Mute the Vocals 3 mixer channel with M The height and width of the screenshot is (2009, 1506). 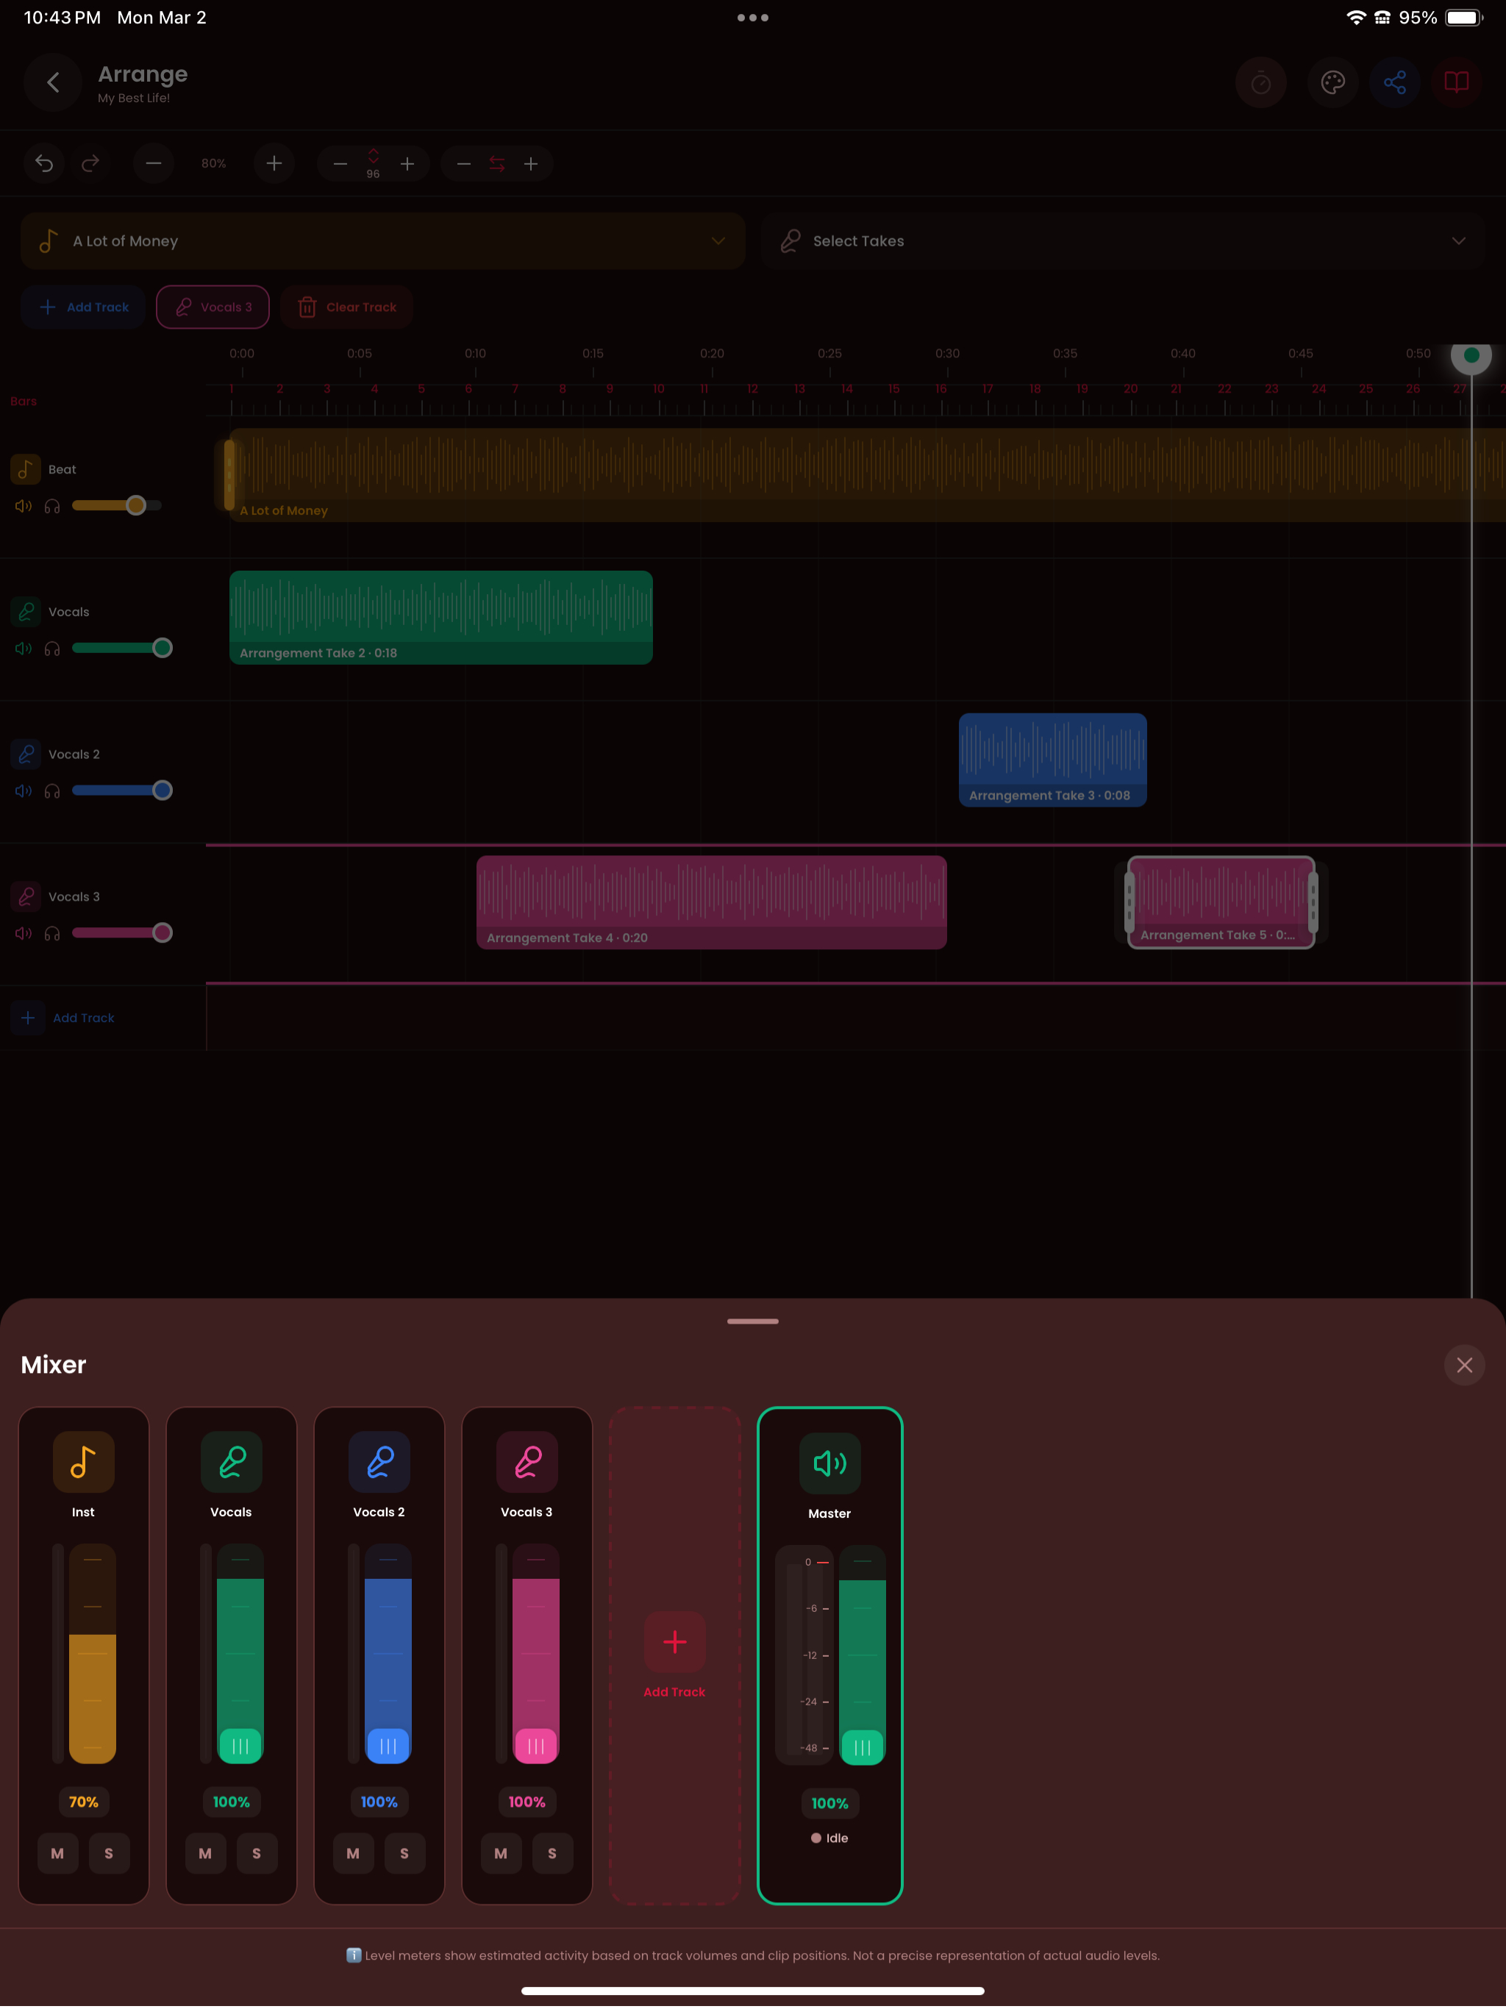click(x=501, y=1854)
